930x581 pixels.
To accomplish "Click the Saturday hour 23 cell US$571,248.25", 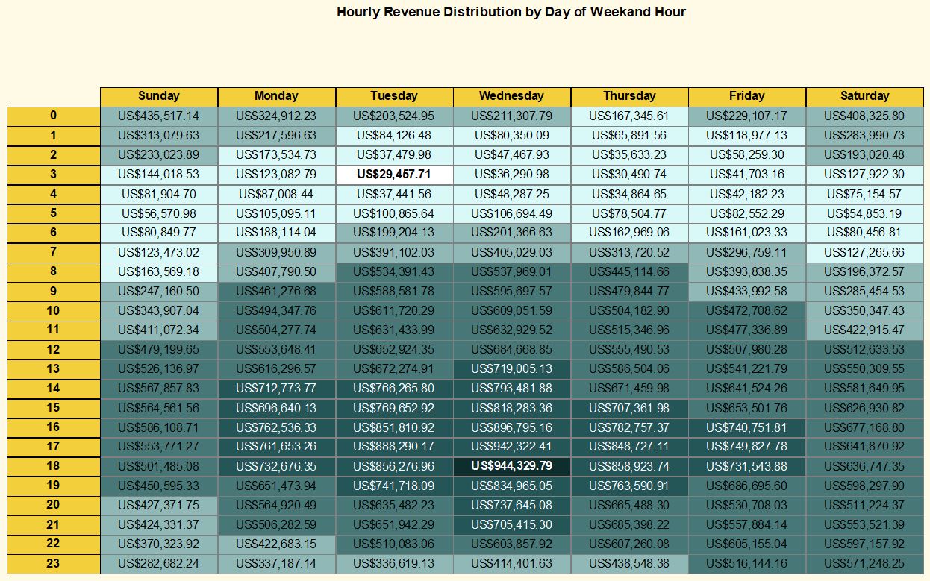I will tap(864, 563).
